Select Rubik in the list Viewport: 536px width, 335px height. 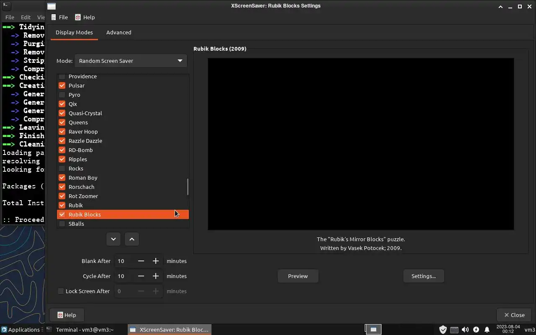(x=122, y=205)
